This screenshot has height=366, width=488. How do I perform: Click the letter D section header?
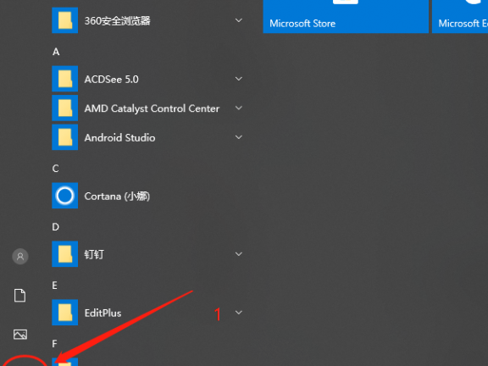point(55,227)
